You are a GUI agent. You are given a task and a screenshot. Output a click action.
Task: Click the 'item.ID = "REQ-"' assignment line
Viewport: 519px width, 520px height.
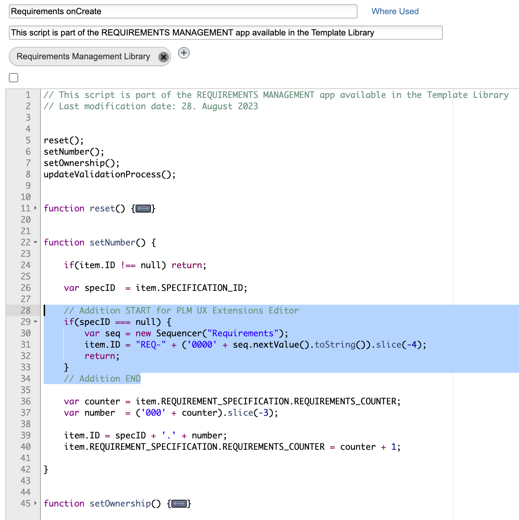255,344
